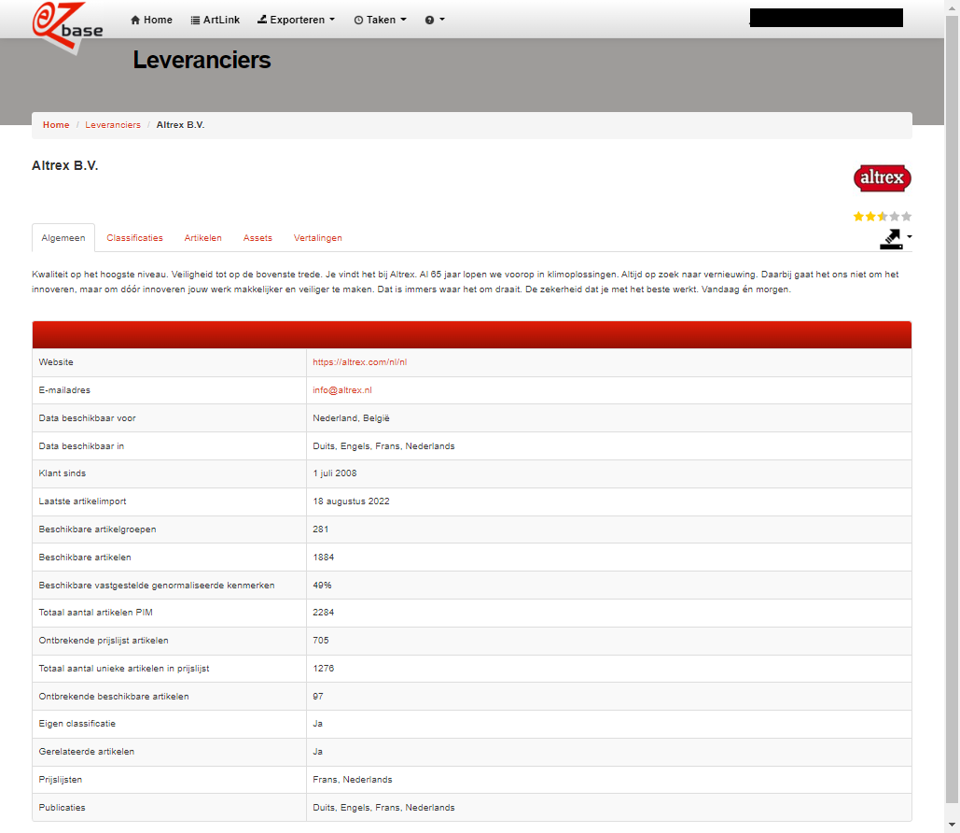Click the '1 juli 2008' value
The height and width of the screenshot is (833, 960).
[335, 473]
